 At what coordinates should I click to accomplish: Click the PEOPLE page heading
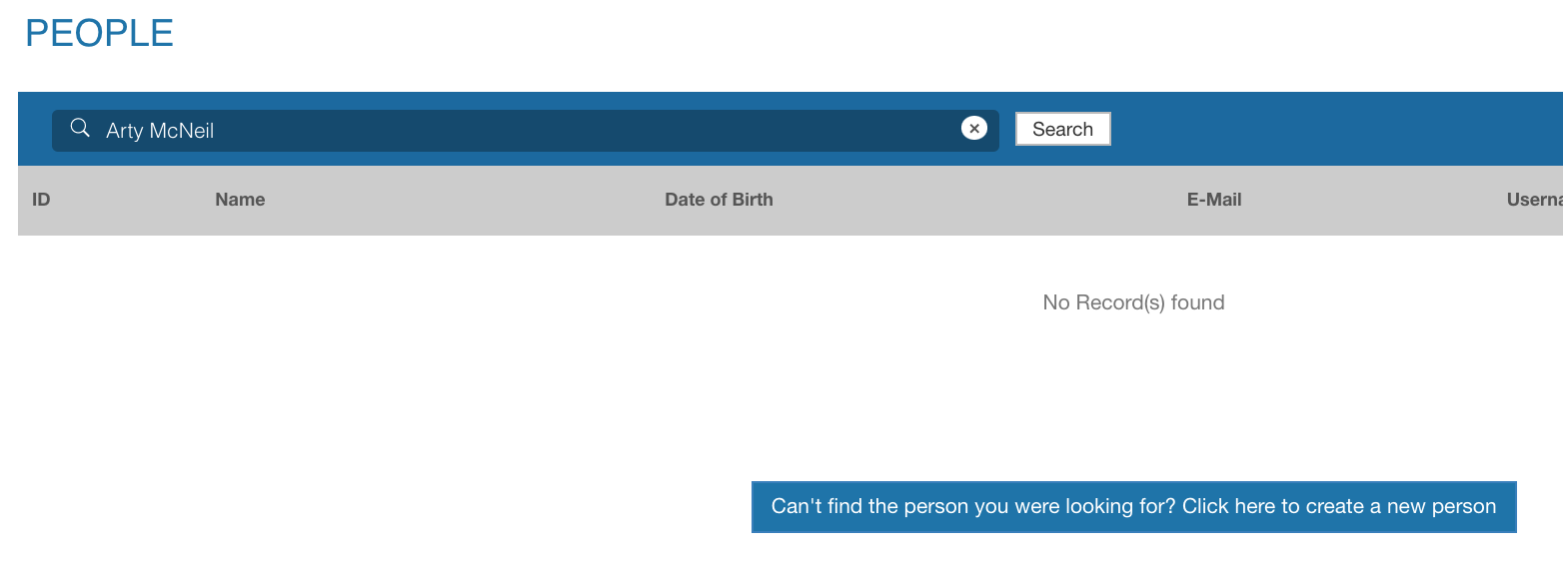click(x=99, y=34)
